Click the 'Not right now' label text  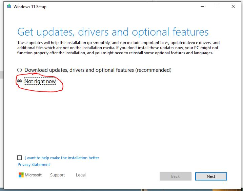click(x=40, y=81)
